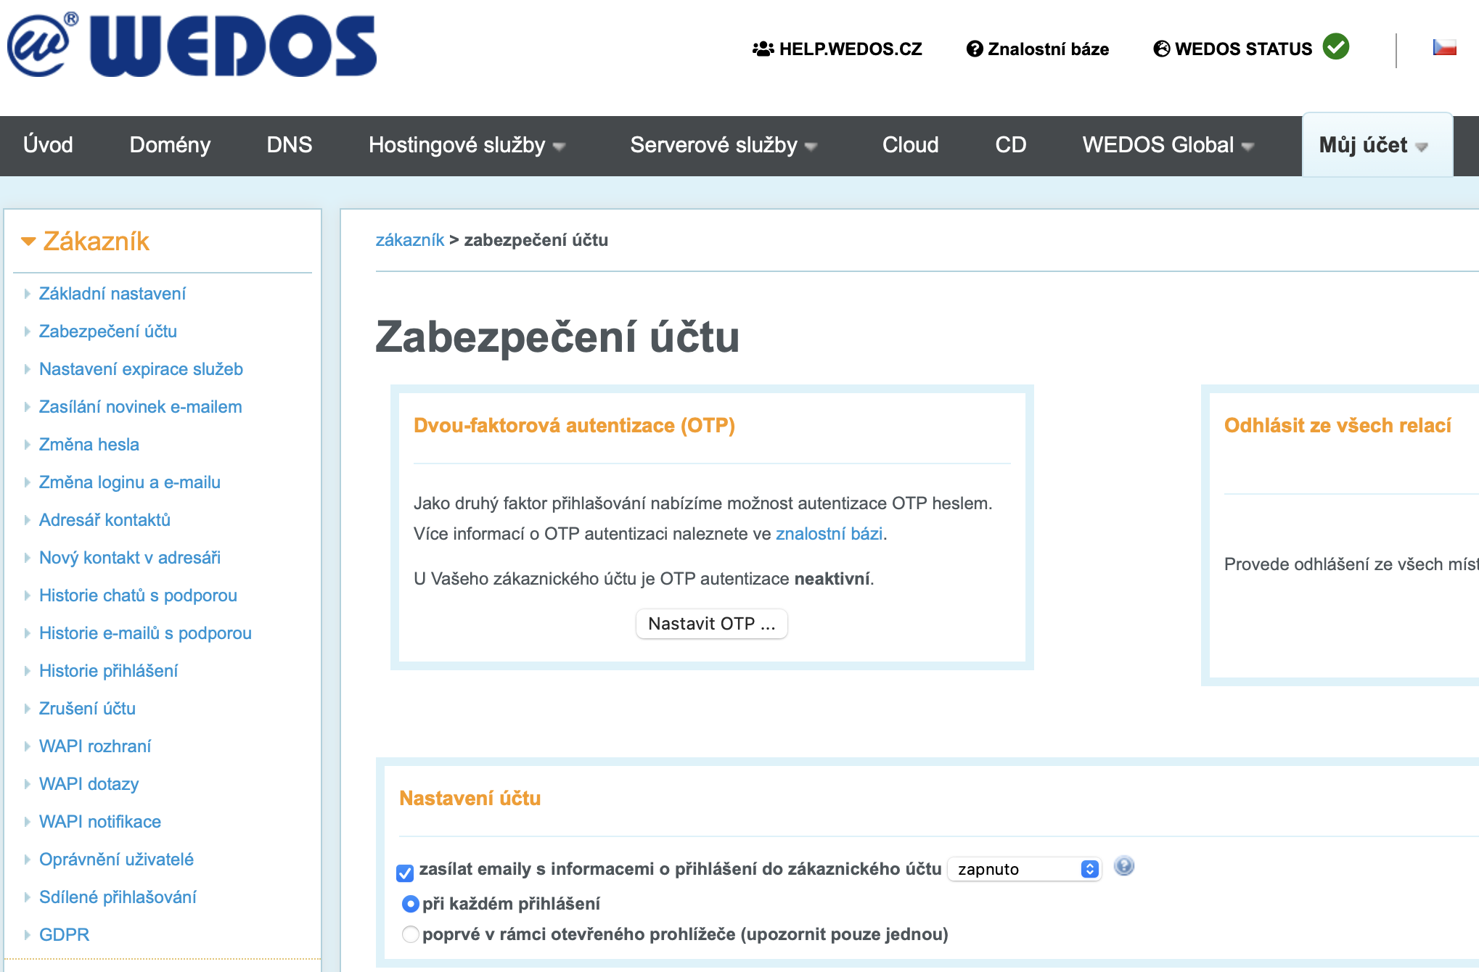Click the green status checkmark icon

point(1335,47)
